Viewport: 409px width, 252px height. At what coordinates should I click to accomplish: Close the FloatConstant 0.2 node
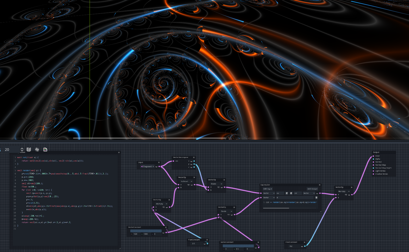pos(304,242)
